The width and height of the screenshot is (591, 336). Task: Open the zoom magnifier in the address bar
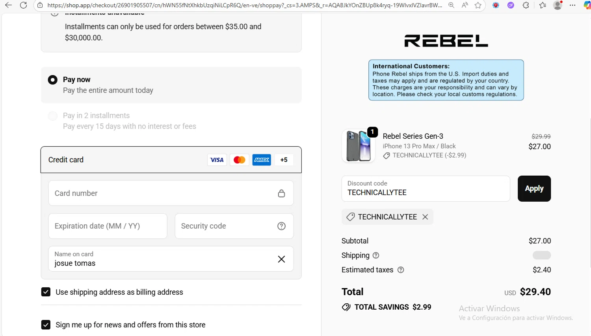(x=451, y=5)
